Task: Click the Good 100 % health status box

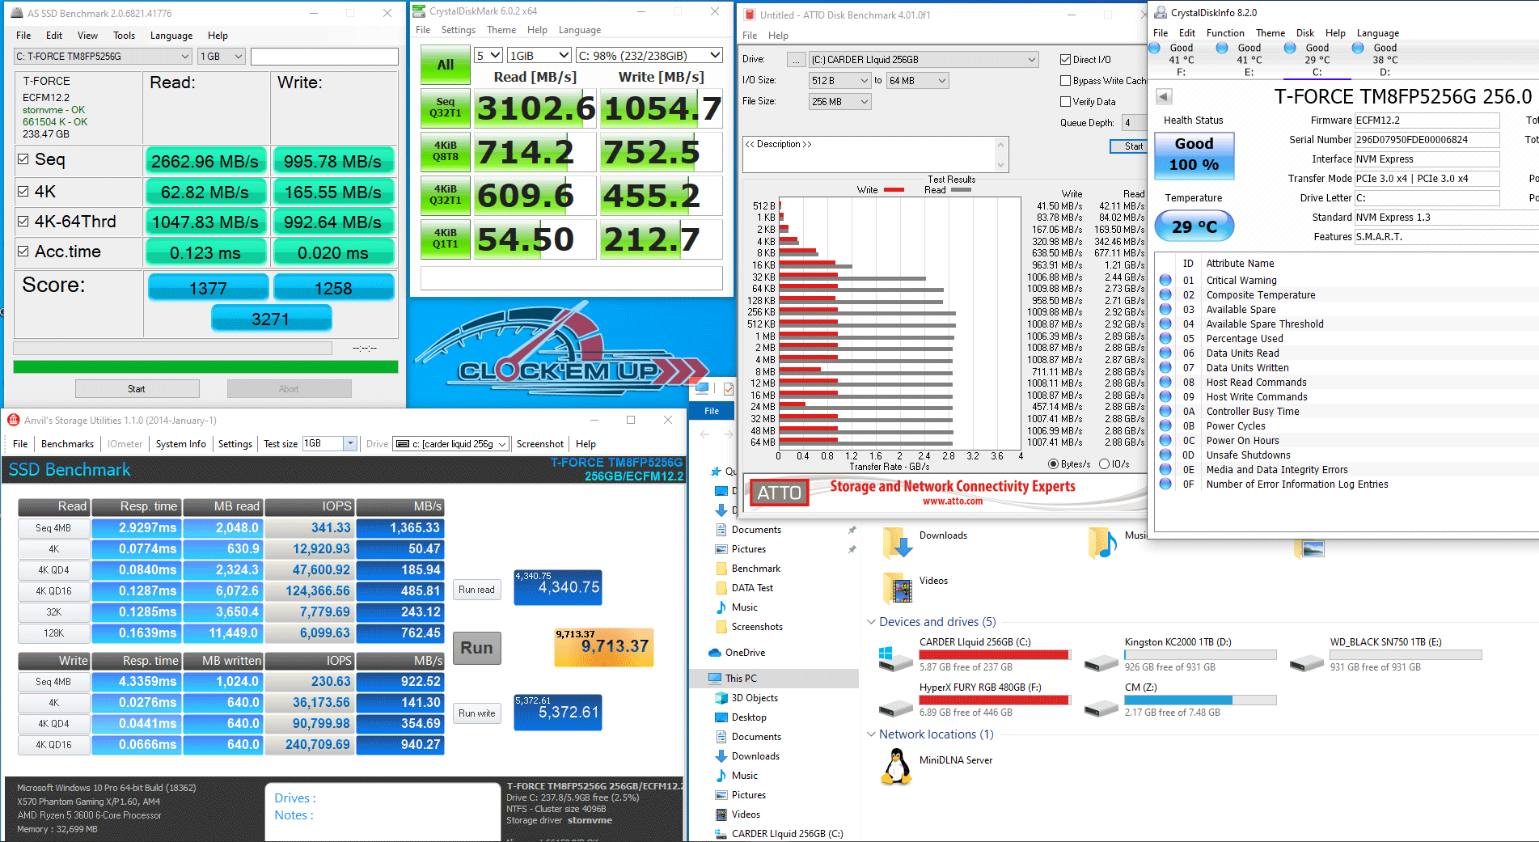Action: click(1194, 154)
